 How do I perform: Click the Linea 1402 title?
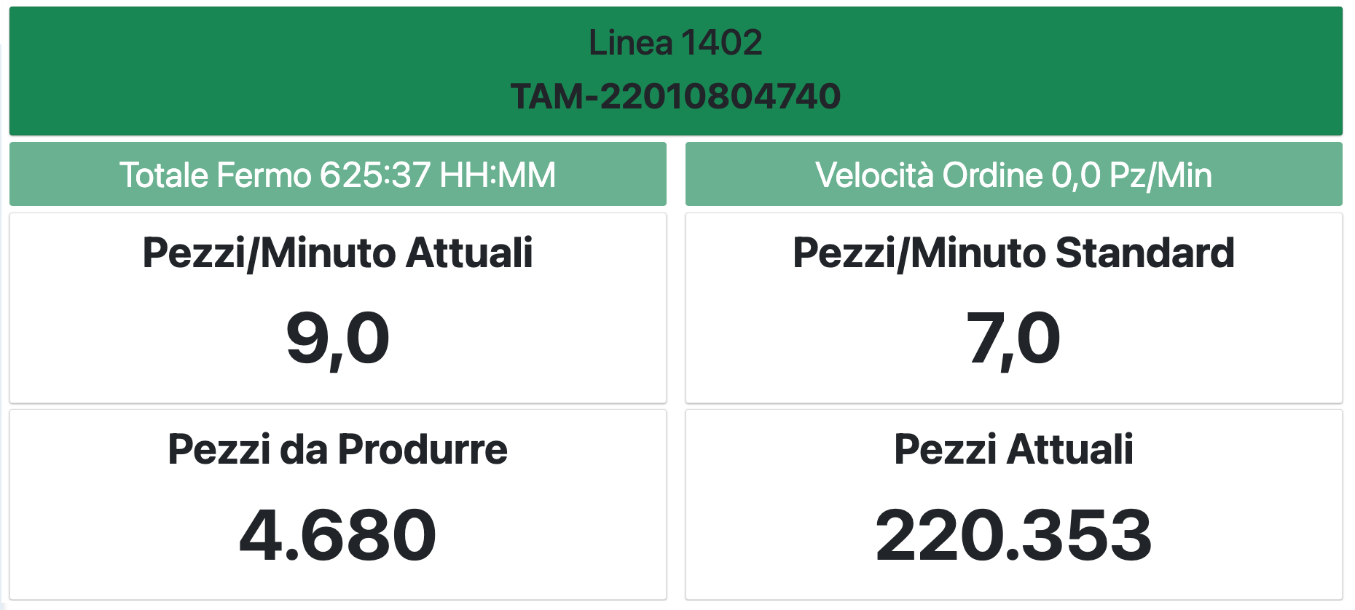coord(675,43)
